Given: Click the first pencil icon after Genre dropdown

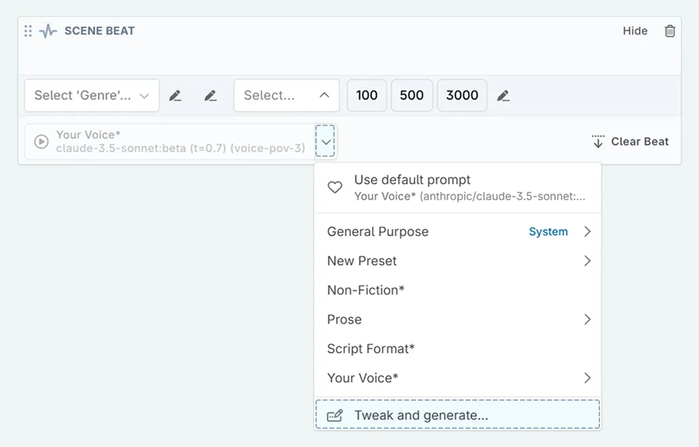Looking at the screenshot, I should pyautogui.click(x=175, y=96).
